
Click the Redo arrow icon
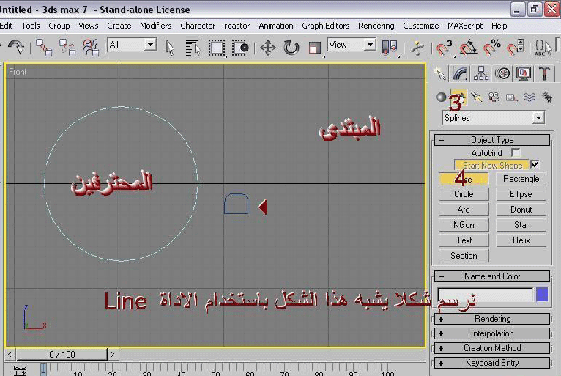click(x=15, y=47)
